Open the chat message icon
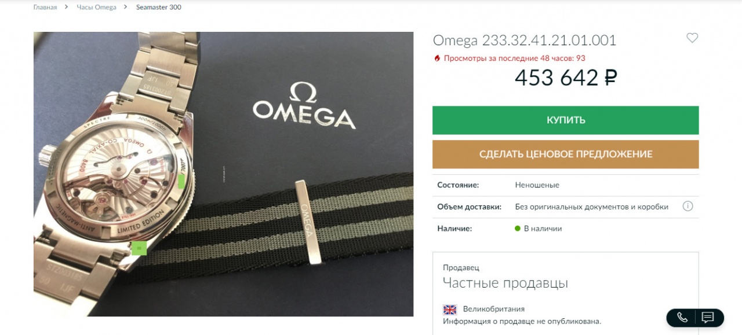 click(x=707, y=317)
